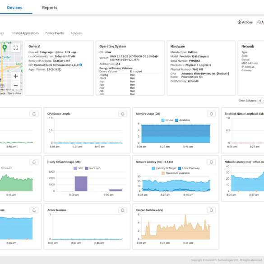Screen dimensions: 264x264
Task: Click manufacturer Dell Inc.
Action: 193,52
